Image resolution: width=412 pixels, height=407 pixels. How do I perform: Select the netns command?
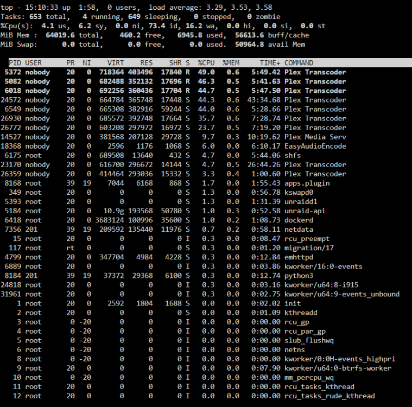[295, 349]
